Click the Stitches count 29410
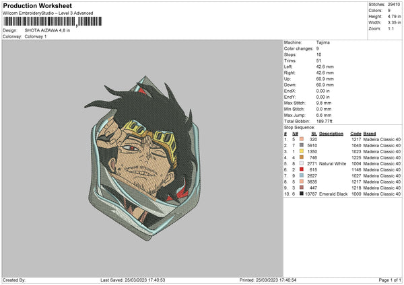The width and height of the screenshot is (404, 285). pos(394,5)
